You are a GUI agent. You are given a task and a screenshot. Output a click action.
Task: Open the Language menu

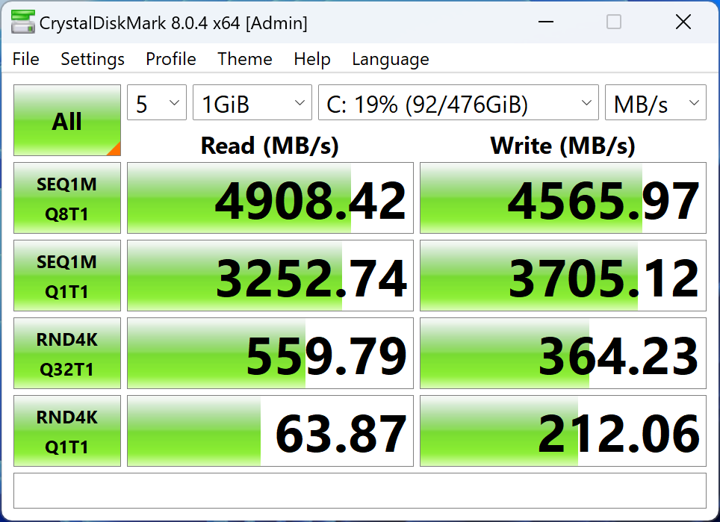coord(391,59)
